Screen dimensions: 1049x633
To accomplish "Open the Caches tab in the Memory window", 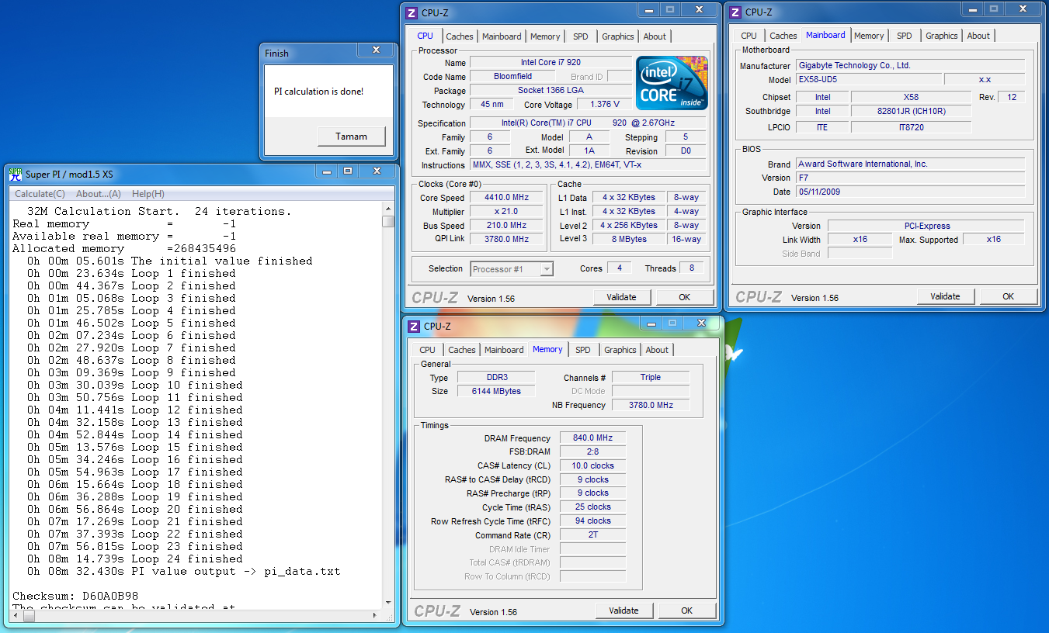I will click(x=462, y=350).
